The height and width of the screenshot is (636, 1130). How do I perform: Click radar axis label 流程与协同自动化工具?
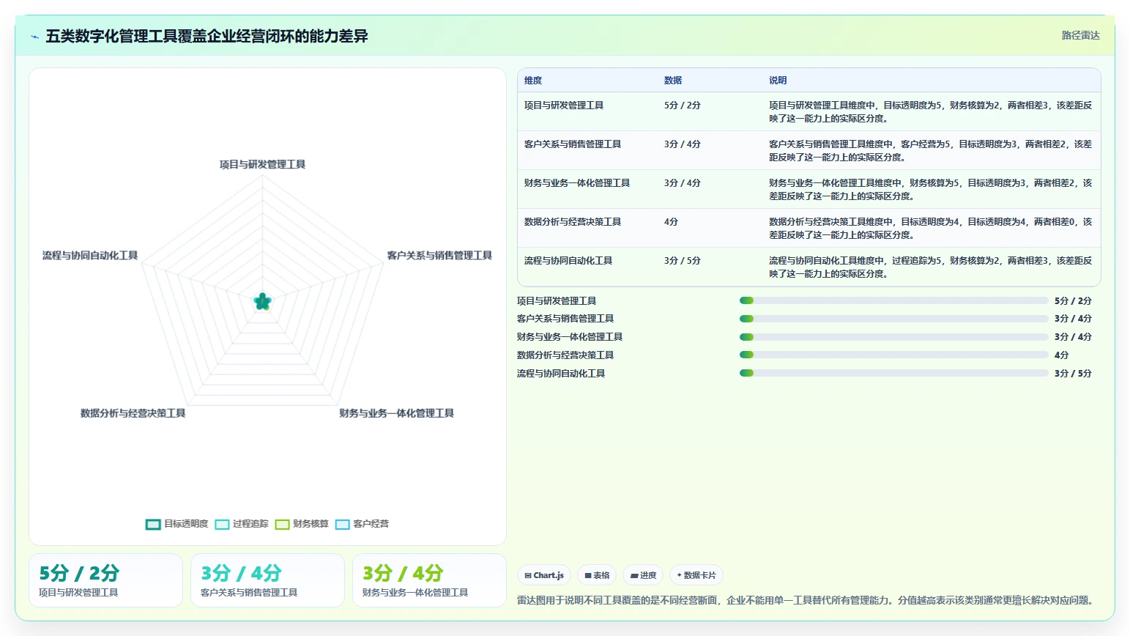click(x=90, y=256)
